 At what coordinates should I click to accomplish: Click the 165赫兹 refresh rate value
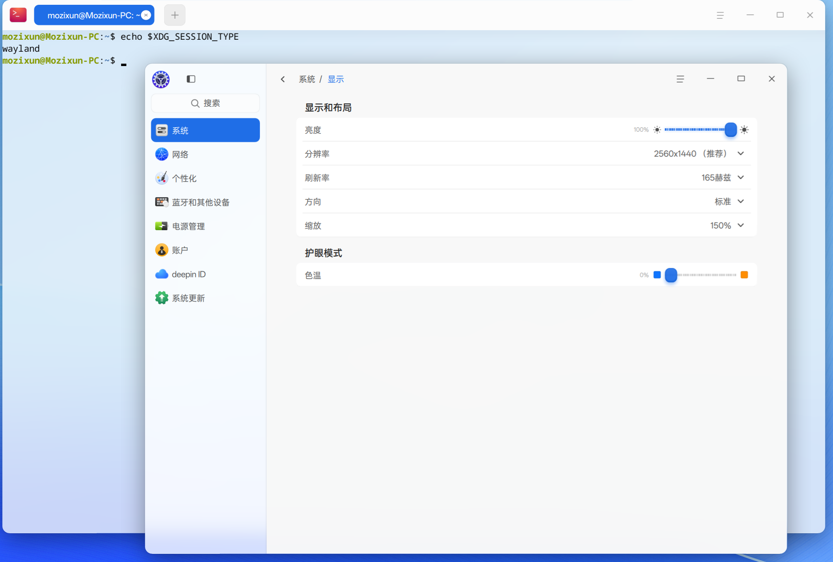pyautogui.click(x=716, y=178)
